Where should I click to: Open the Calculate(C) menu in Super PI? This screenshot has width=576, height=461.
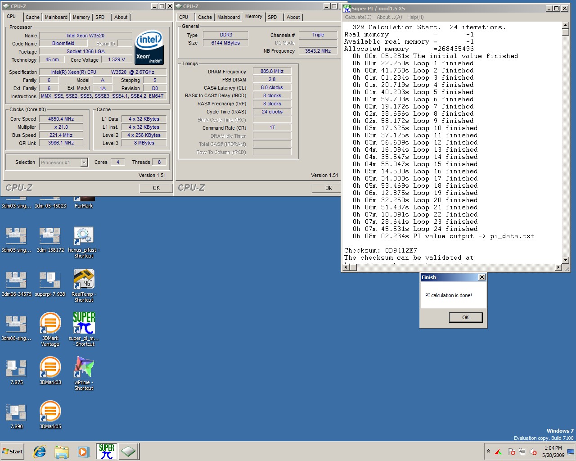pyautogui.click(x=358, y=17)
